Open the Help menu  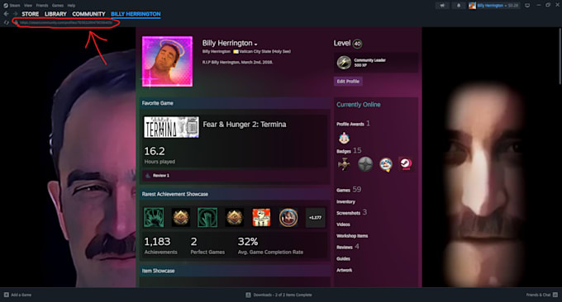tap(71, 6)
